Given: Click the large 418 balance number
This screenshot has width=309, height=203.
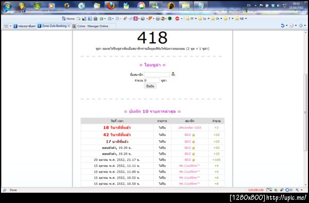Looking at the screenshot, I should click(152, 38).
